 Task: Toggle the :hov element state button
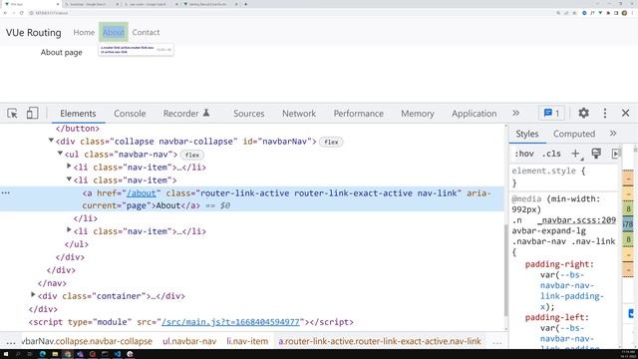click(524, 154)
